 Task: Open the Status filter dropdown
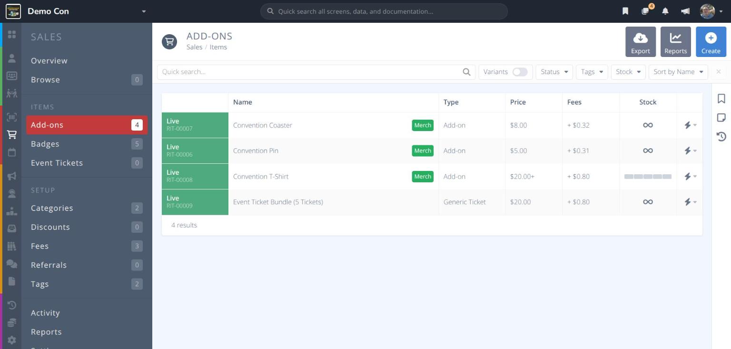(554, 72)
